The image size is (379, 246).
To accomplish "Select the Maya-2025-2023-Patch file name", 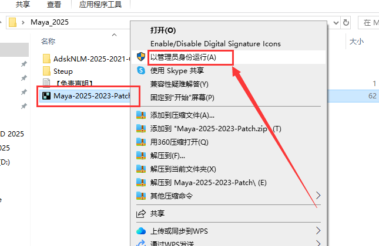I will click(x=92, y=96).
